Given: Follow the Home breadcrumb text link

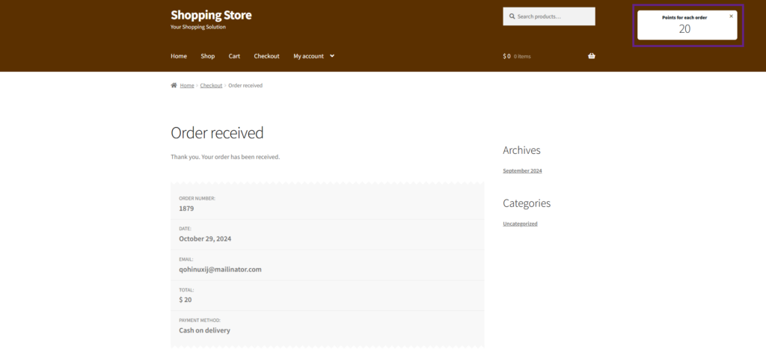Looking at the screenshot, I should (x=187, y=85).
